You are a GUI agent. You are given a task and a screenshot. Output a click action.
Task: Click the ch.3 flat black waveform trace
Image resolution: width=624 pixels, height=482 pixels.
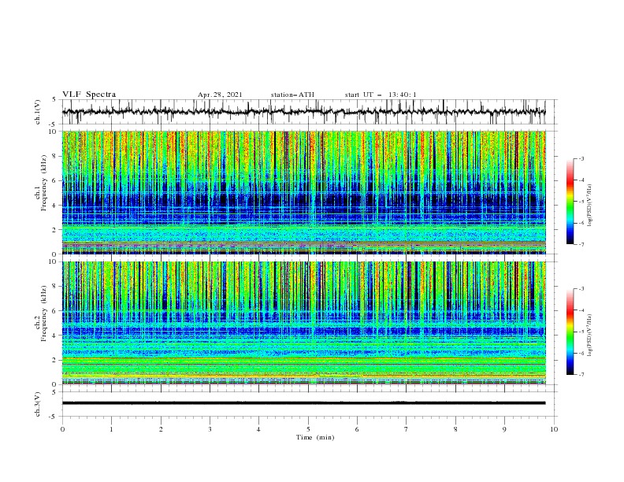click(303, 403)
